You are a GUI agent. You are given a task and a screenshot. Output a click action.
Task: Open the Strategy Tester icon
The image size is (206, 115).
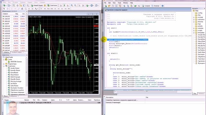pos(28,5)
